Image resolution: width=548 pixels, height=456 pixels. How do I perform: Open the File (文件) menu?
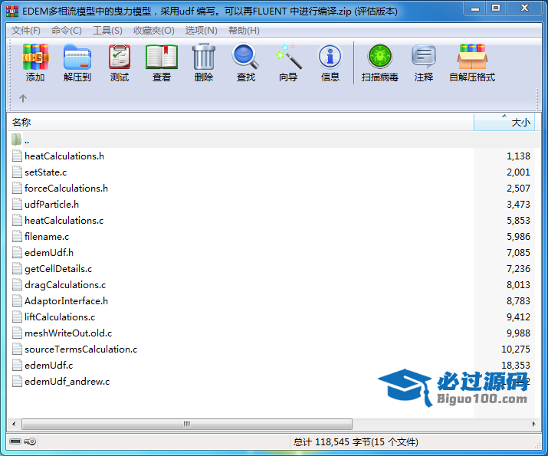pyautogui.click(x=25, y=31)
